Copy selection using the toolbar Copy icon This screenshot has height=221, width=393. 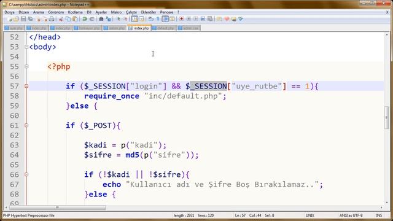[68, 19]
